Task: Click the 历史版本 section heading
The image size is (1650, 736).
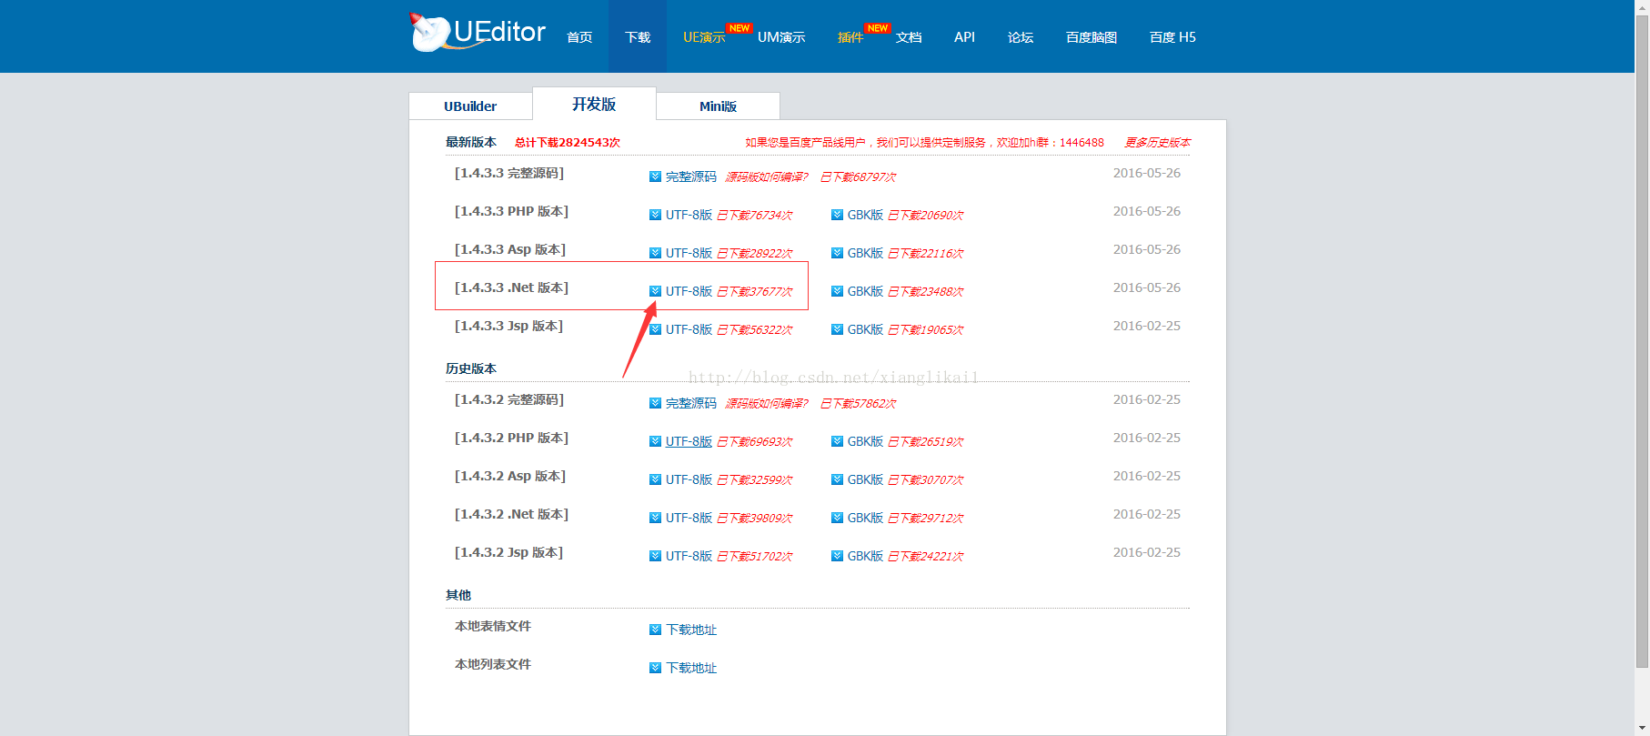Action: (x=471, y=368)
